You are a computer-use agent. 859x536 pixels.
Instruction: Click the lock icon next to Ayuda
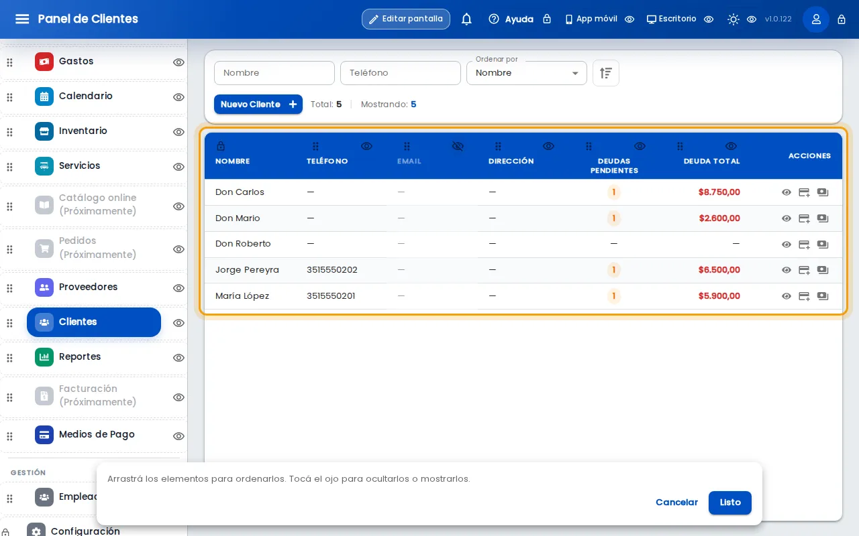coord(547,19)
